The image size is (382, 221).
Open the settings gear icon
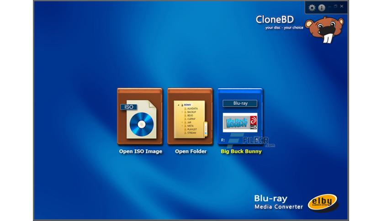(312, 8)
